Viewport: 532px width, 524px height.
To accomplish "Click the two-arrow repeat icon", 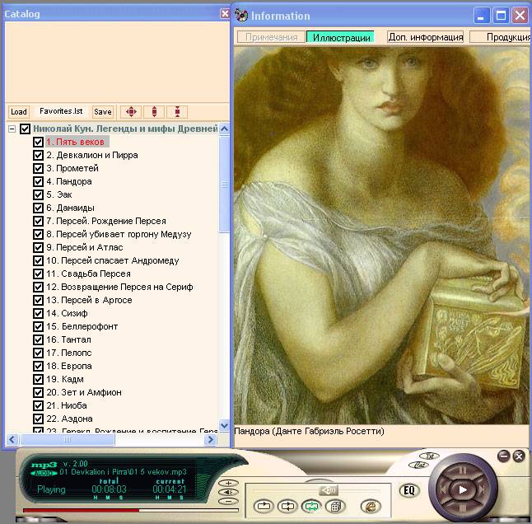I will point(287,507).
